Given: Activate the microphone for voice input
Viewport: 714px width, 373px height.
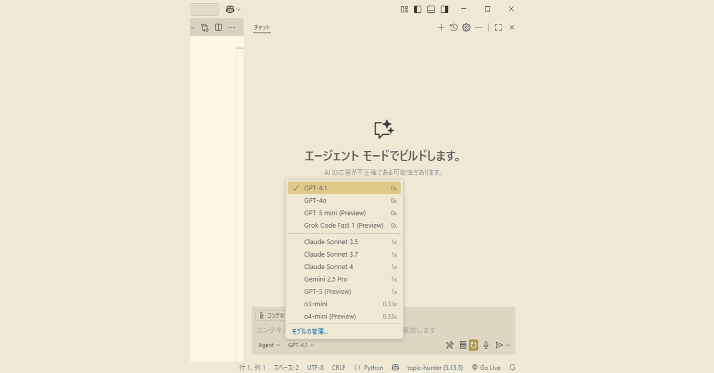Looking at the screenshot, I should coord(485,345).
